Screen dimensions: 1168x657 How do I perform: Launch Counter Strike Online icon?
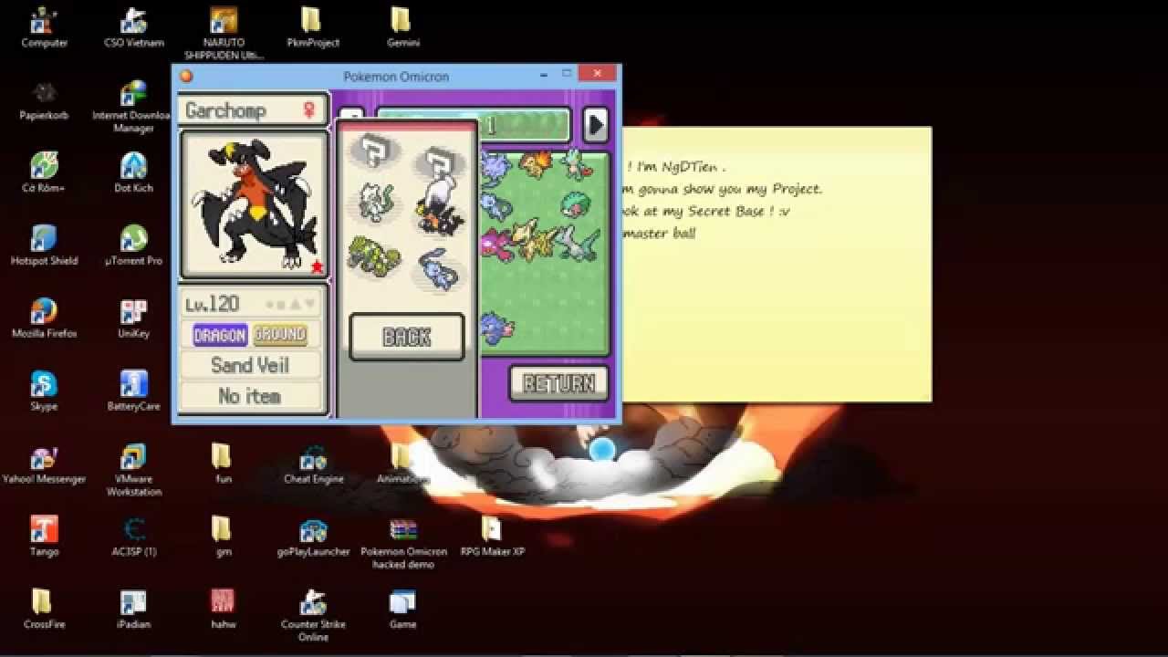313,616
